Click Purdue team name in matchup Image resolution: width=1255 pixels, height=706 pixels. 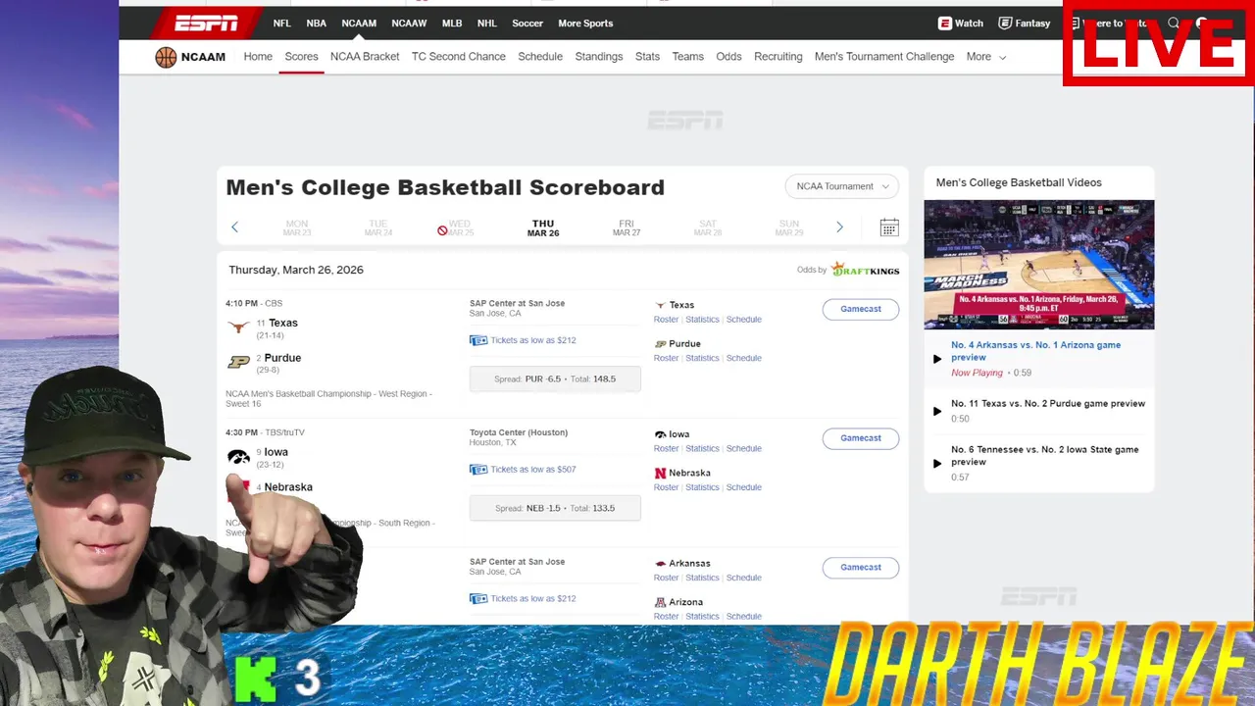point(282,358)
